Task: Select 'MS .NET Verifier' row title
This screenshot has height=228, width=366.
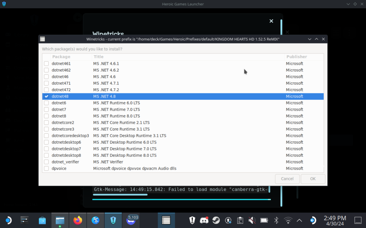Action: (x=108, y=162)
